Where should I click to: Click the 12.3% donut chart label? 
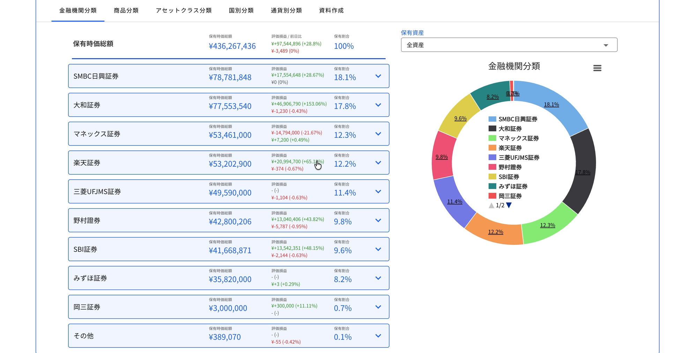(548, 225)
